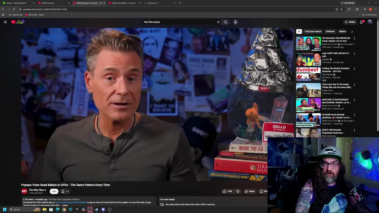379x213 pixels.
Task: Open options menu for Teen Lures Boy video
Action: click(354, 85)
